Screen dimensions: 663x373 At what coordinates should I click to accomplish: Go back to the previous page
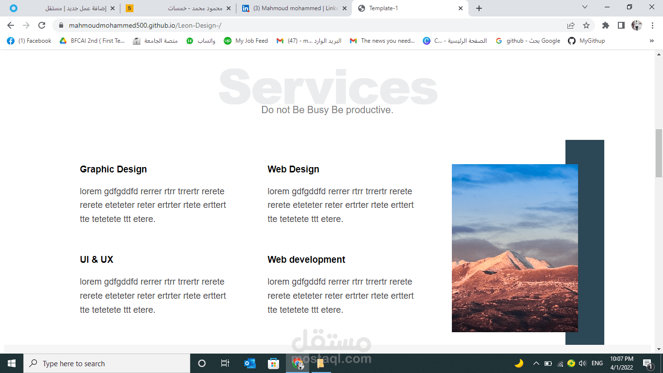point(11,25)
